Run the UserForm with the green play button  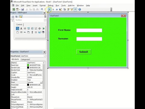point(50,9)
